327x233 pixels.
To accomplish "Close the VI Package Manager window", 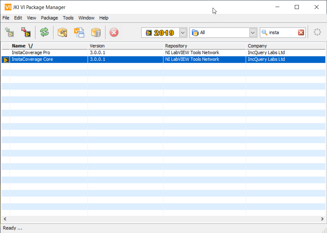I will (316, 7).
